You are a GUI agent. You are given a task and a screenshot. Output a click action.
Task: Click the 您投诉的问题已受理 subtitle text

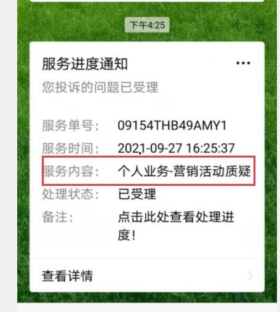click(100, 87)
